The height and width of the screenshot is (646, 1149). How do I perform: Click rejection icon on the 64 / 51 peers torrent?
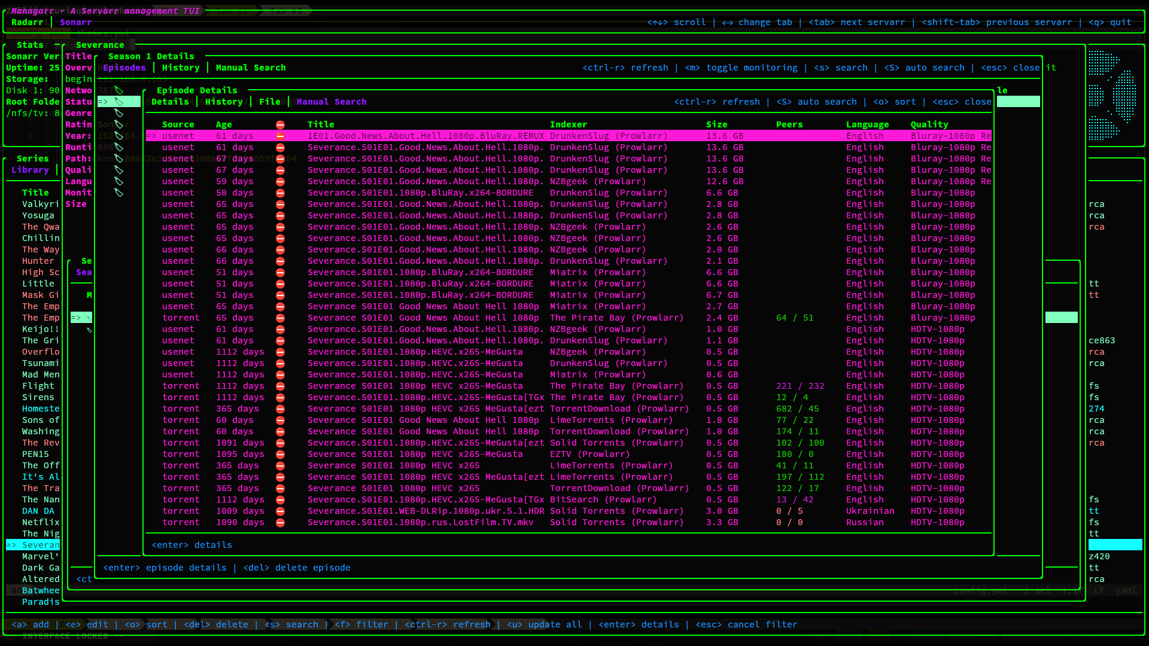(280, 318)
